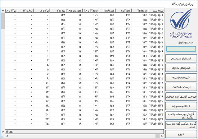Click the horizontal scrollbar thumb

tap(157, 136)
